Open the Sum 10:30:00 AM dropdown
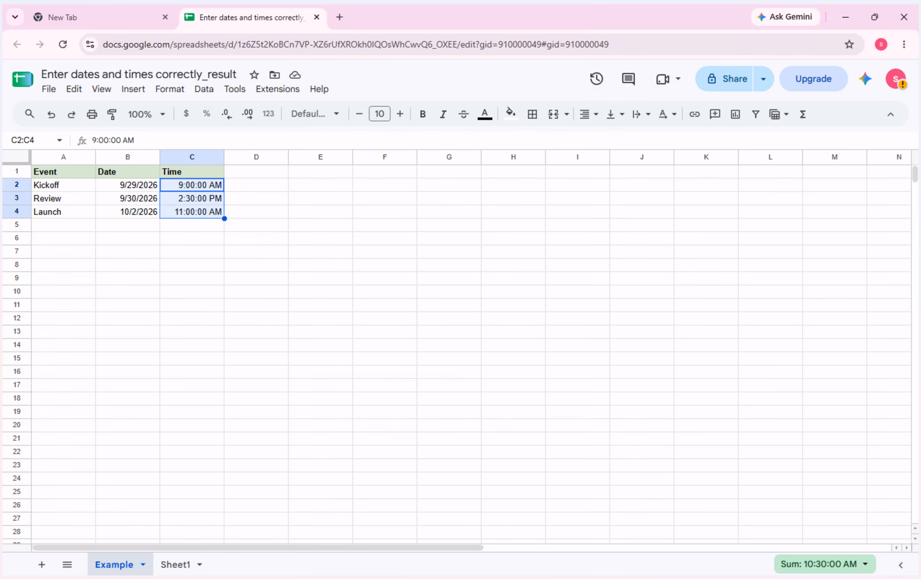 (825, 564)
